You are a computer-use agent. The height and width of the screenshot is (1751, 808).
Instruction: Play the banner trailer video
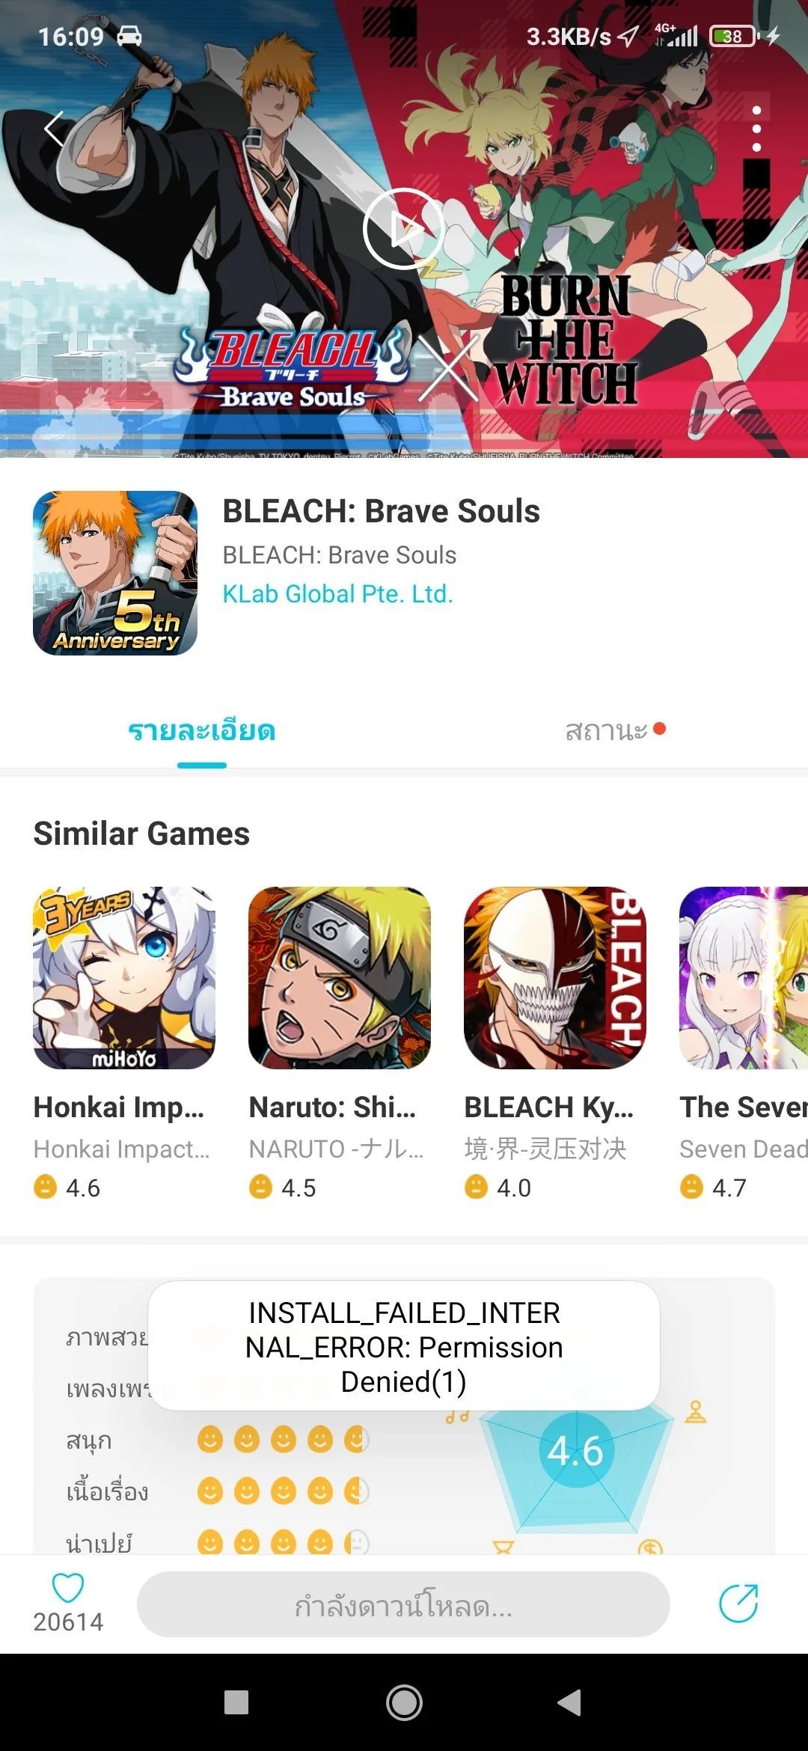pos(404,228)
